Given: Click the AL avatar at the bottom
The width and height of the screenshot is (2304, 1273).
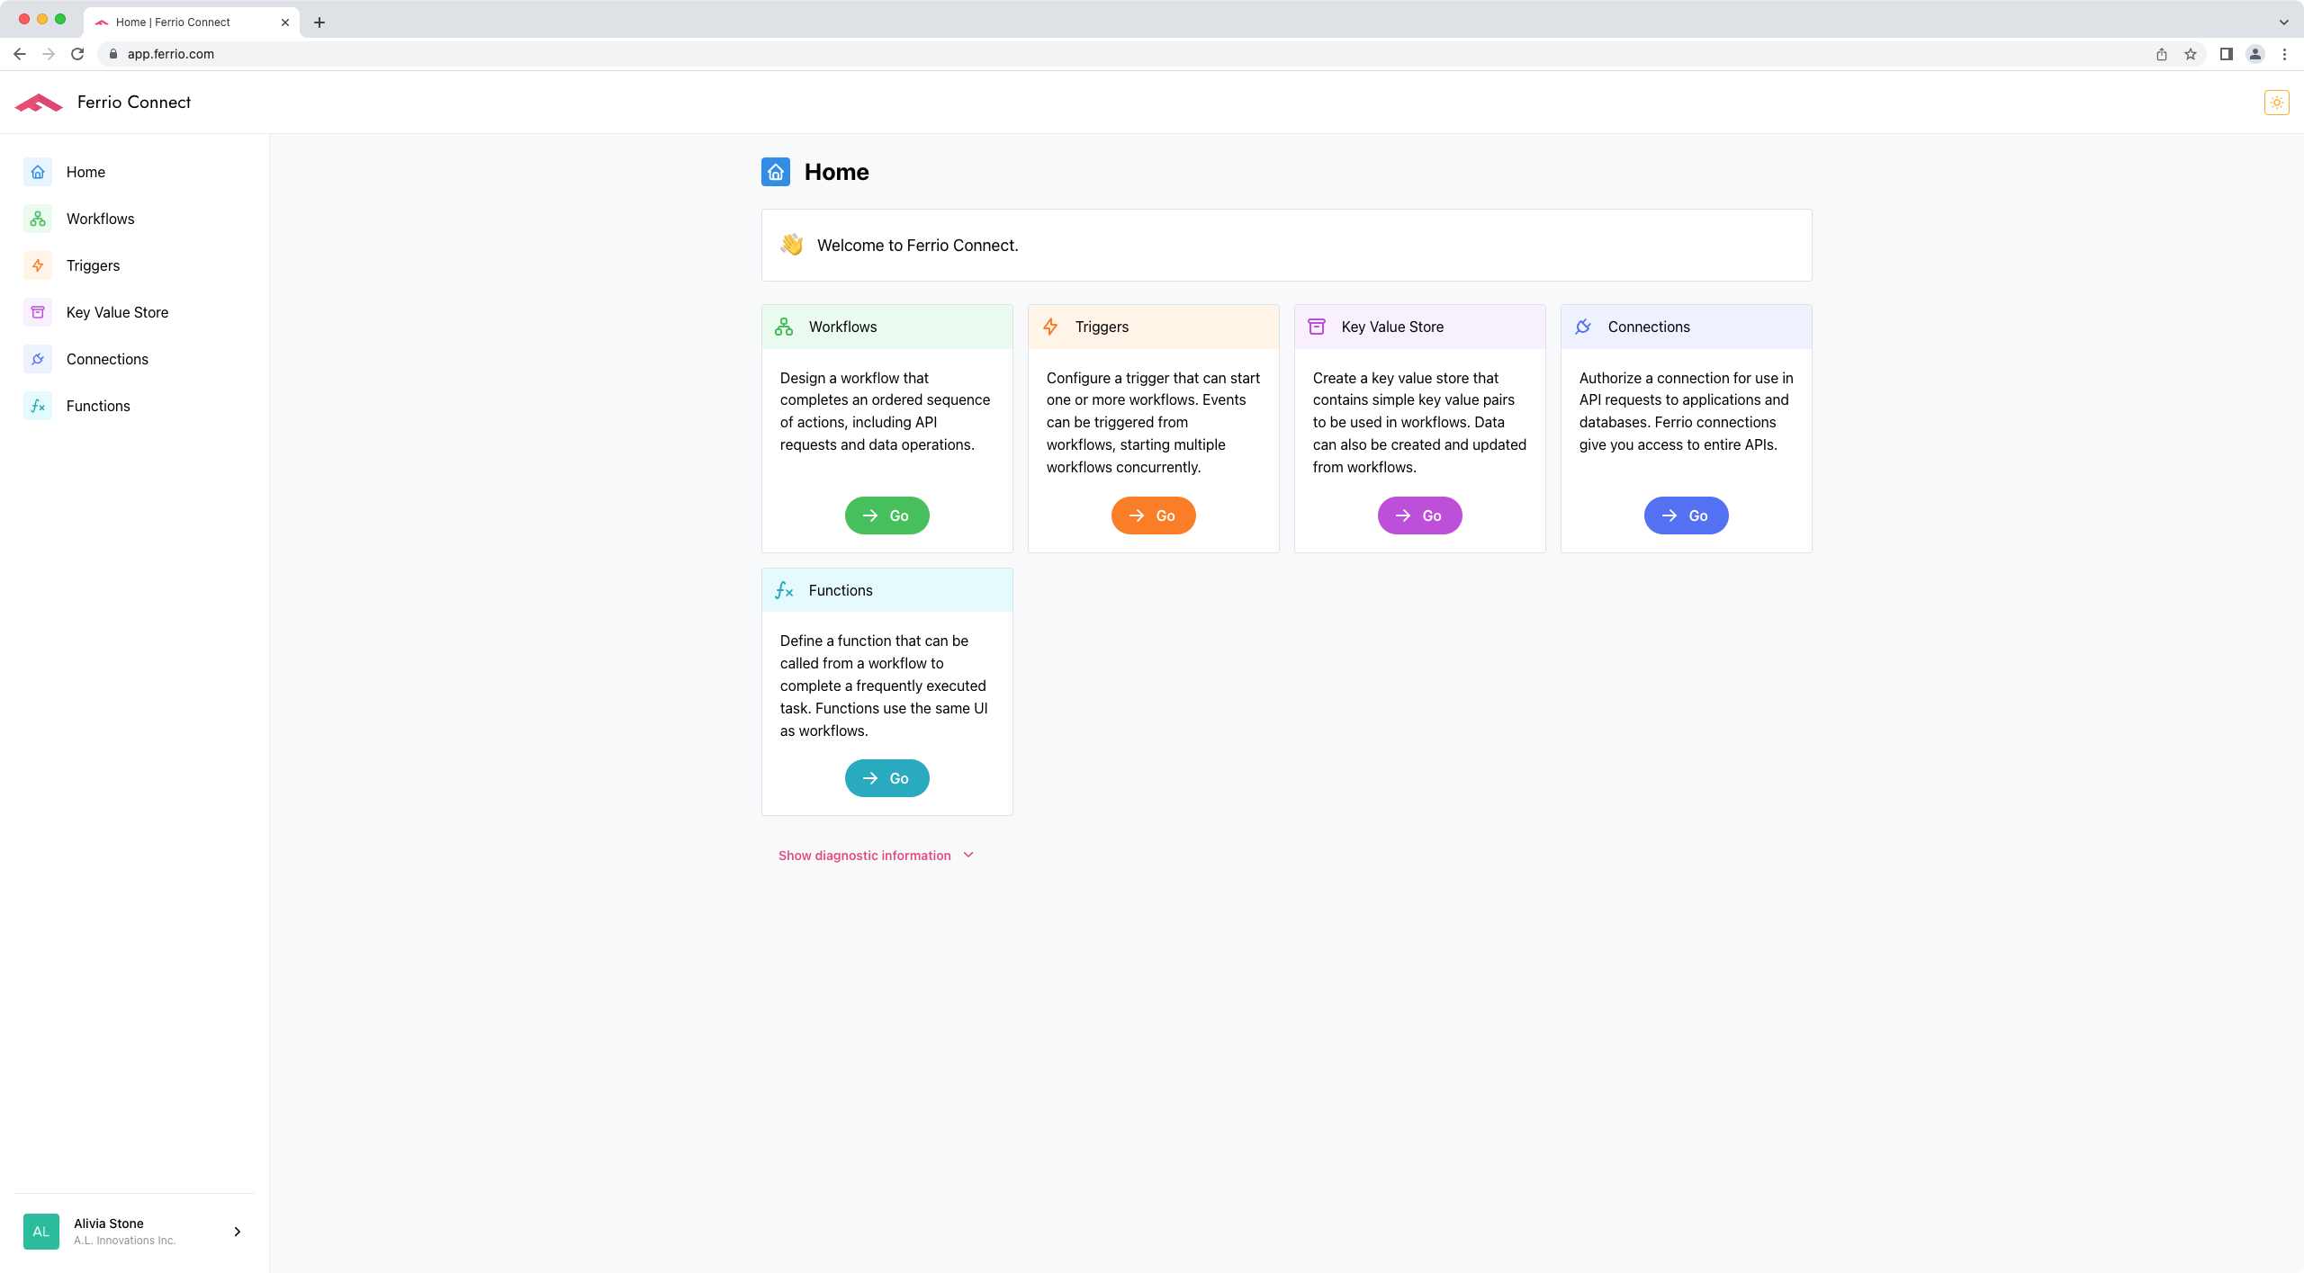Looking at the screenshot, I should click(40, 1231).
